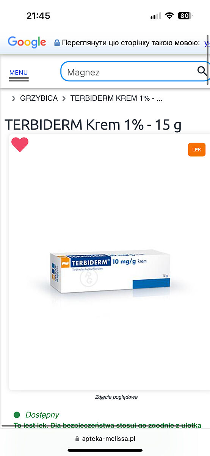Tap the Wi-Fi status icon
Image resolution: width=210 pixels, height=456 pixels.
[x=170, y=16]
